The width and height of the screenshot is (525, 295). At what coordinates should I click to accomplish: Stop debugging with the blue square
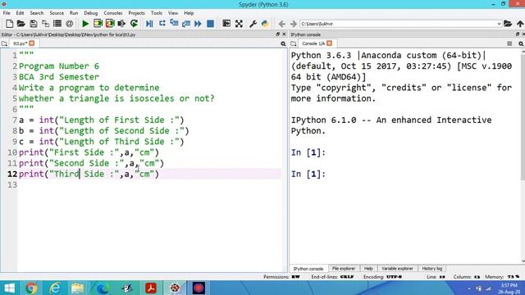tap(210, 24)
